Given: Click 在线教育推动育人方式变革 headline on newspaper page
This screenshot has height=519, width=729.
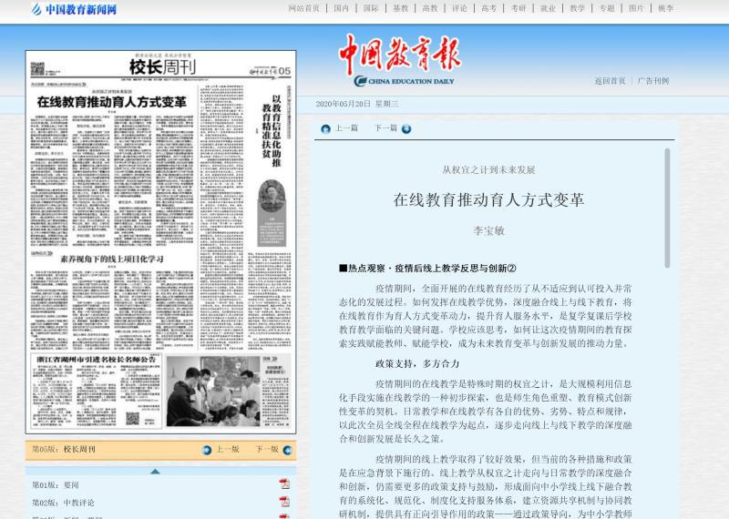Looking at the screenshot, I should [x=111, y=102].
